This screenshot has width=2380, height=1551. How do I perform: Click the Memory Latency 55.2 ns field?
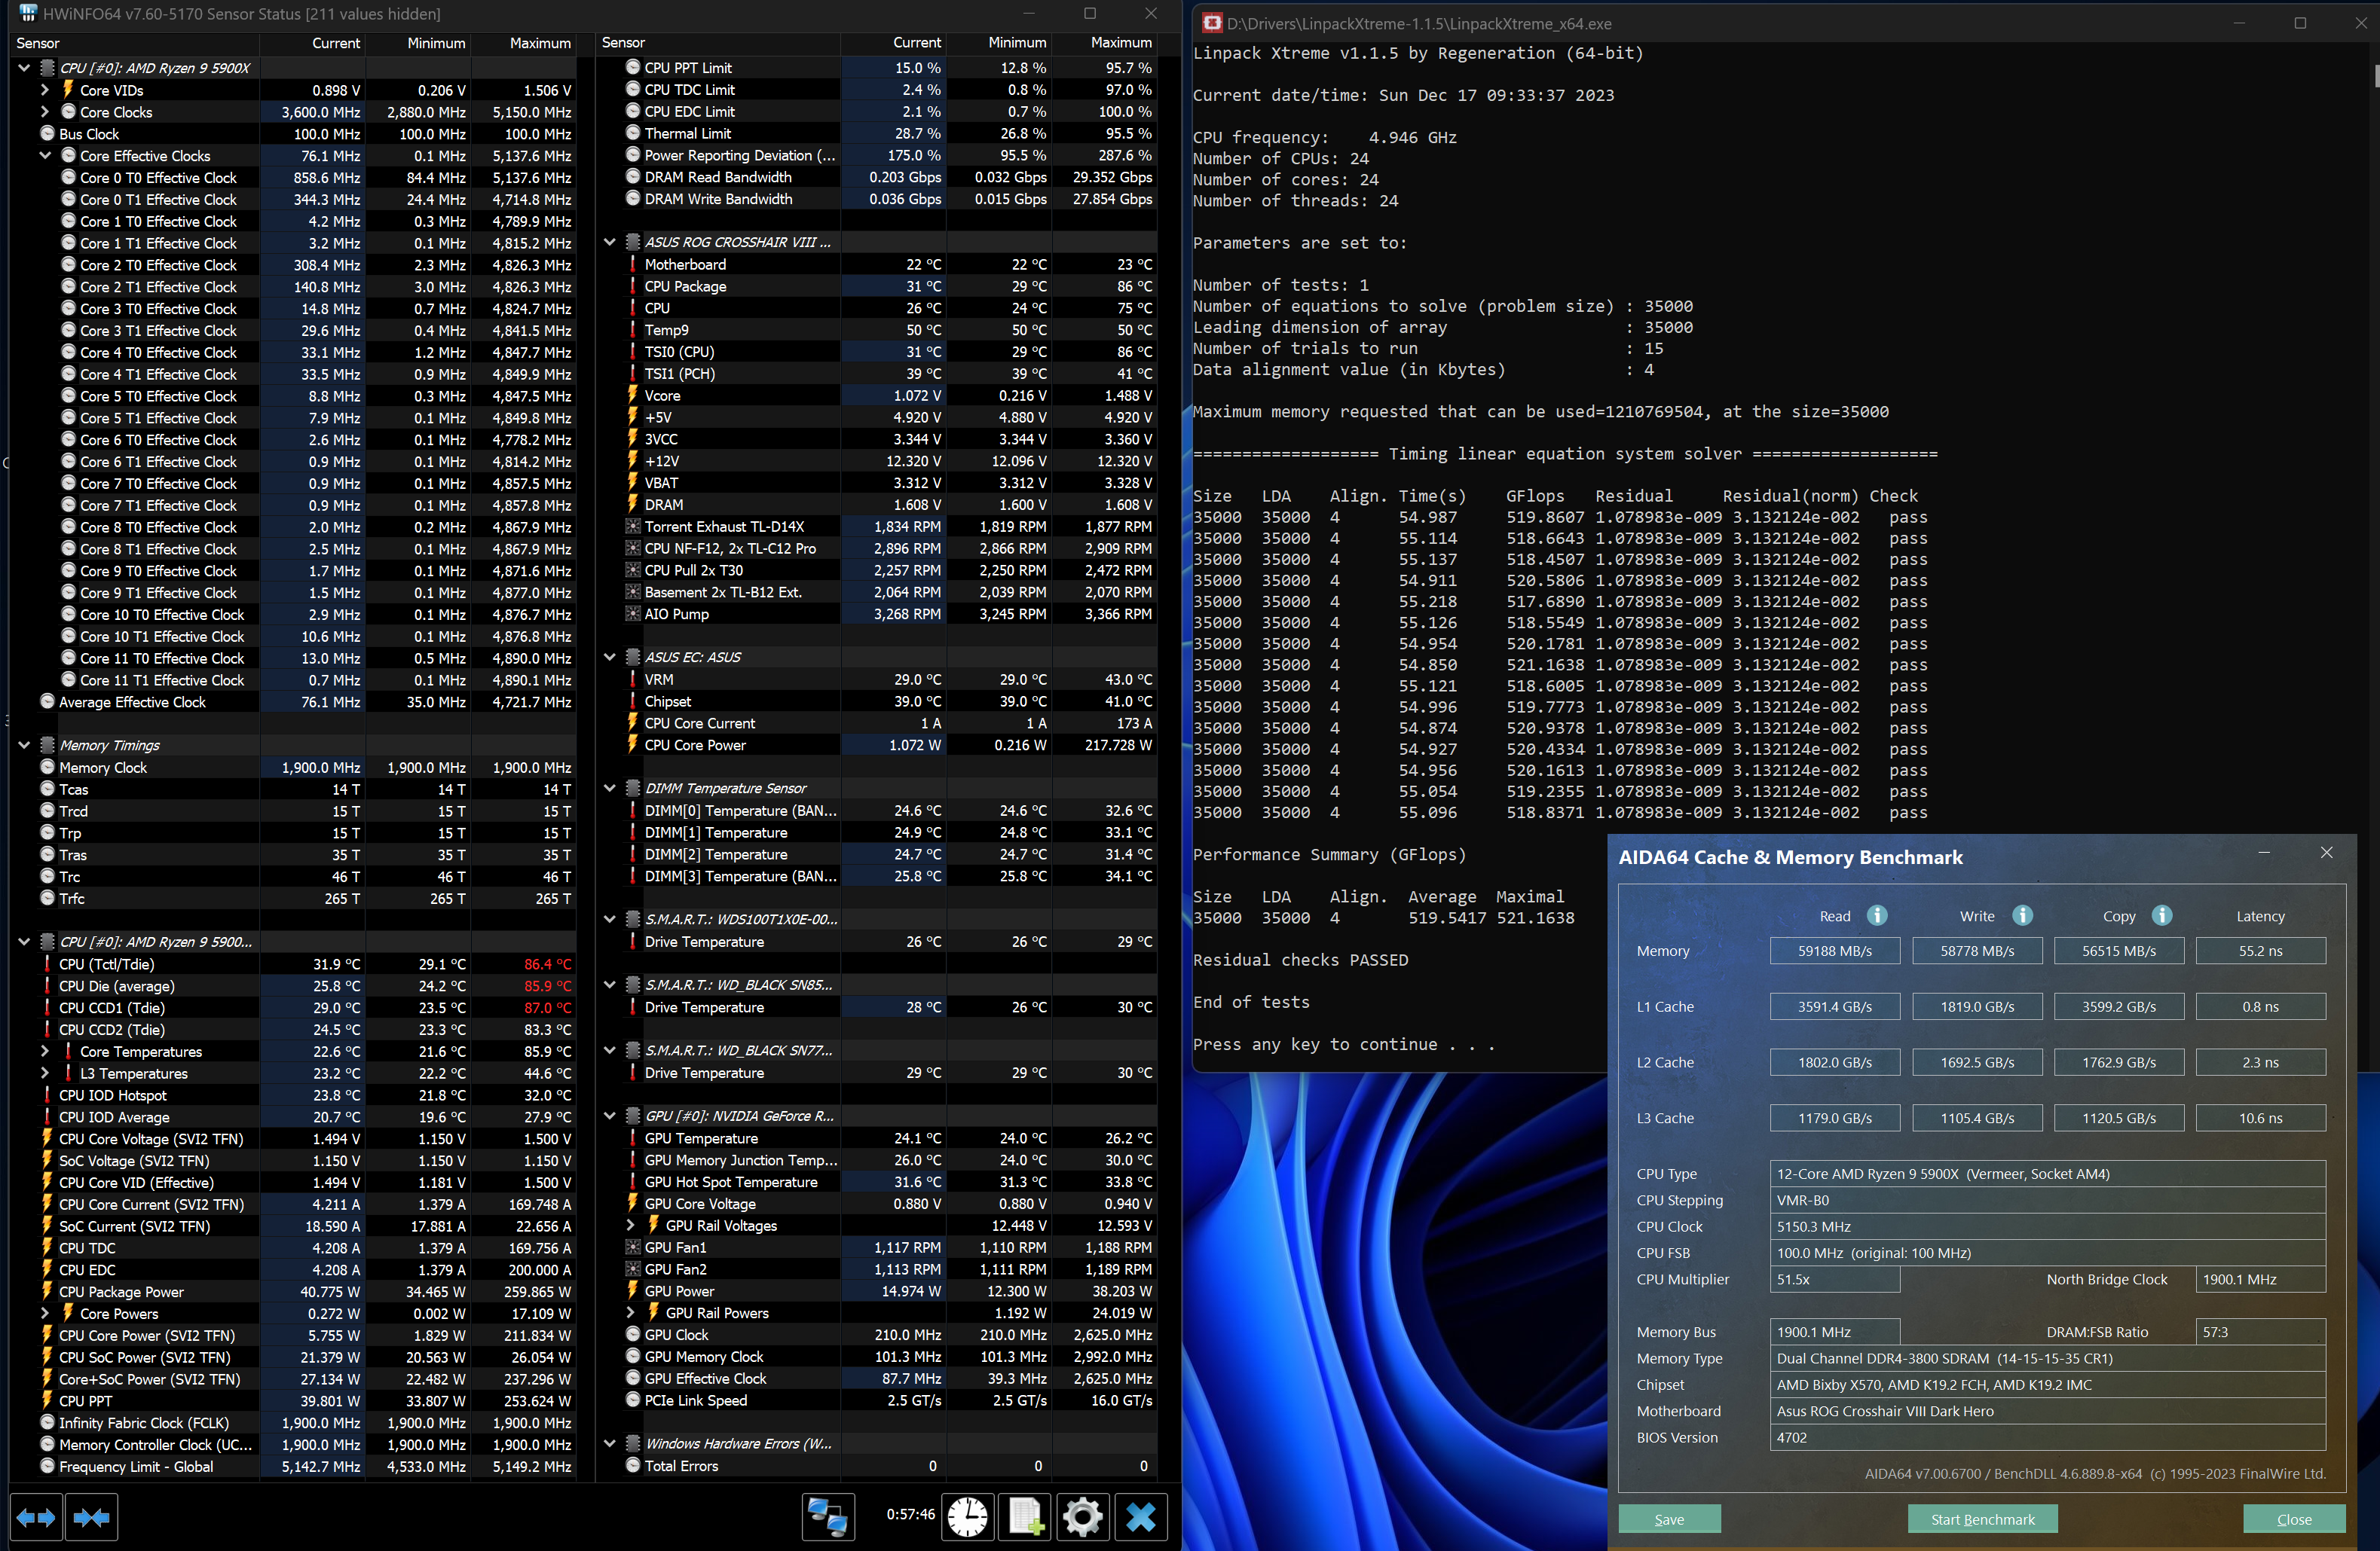[x=2260, y=951]
